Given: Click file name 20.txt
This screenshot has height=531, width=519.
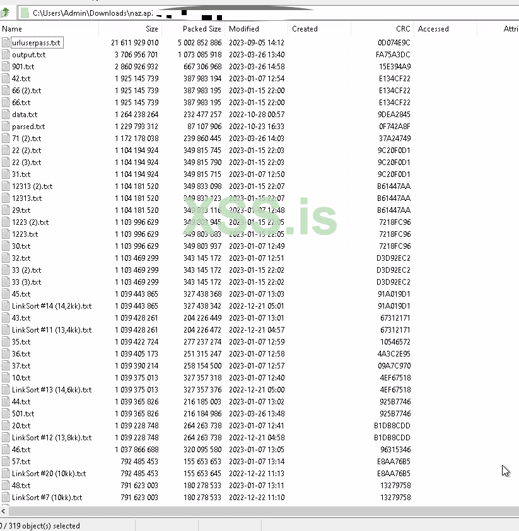Looking at the screenshot, I should 21,425.
